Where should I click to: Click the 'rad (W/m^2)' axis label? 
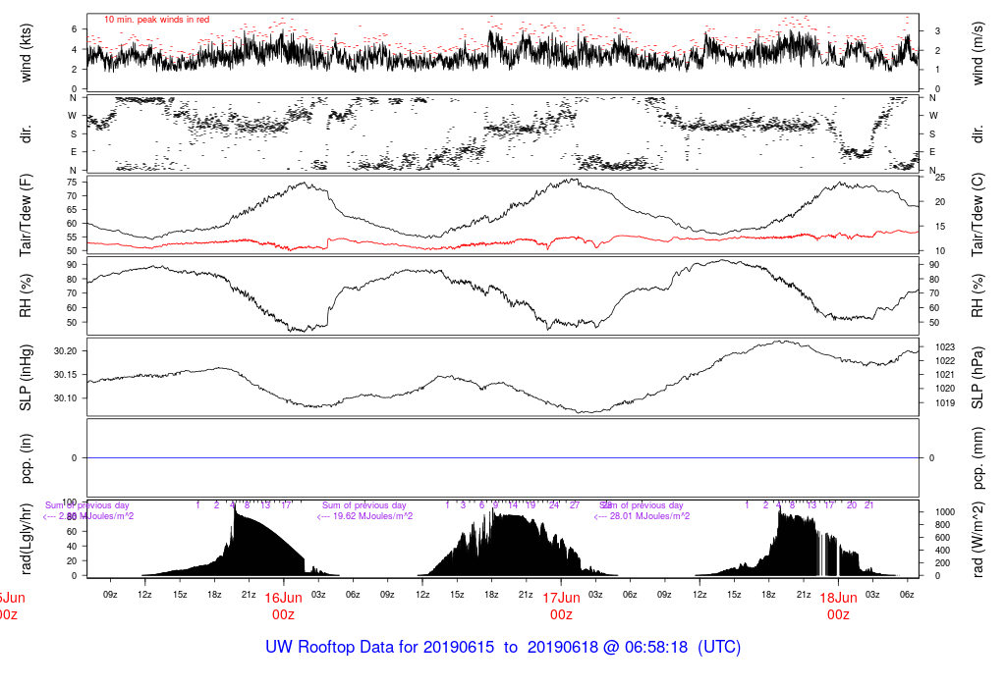(x=978, y=540)
